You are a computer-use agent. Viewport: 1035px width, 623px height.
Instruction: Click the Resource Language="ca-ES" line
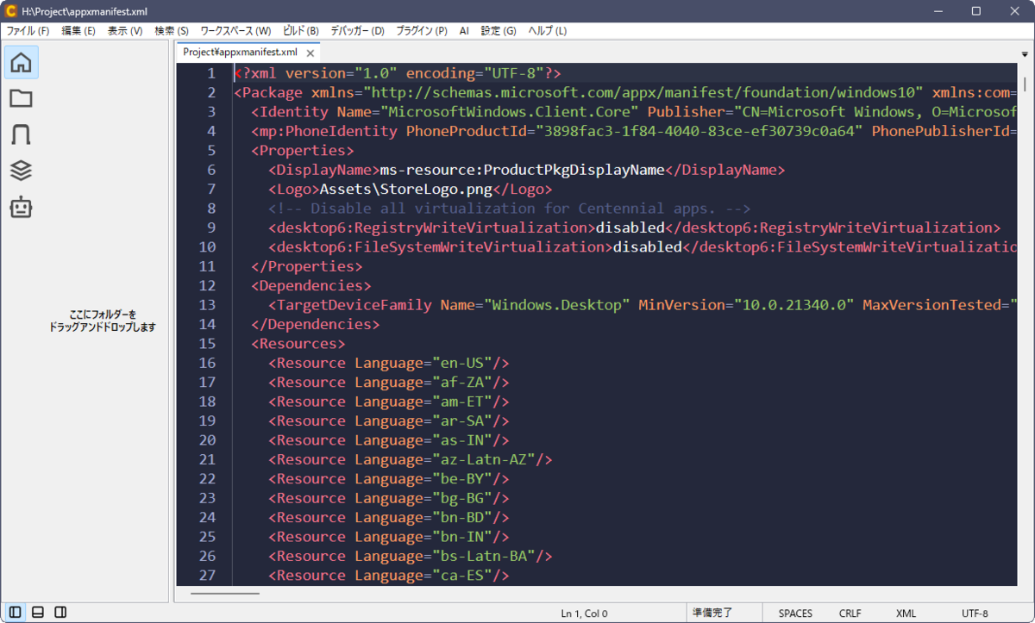(389, 576)
